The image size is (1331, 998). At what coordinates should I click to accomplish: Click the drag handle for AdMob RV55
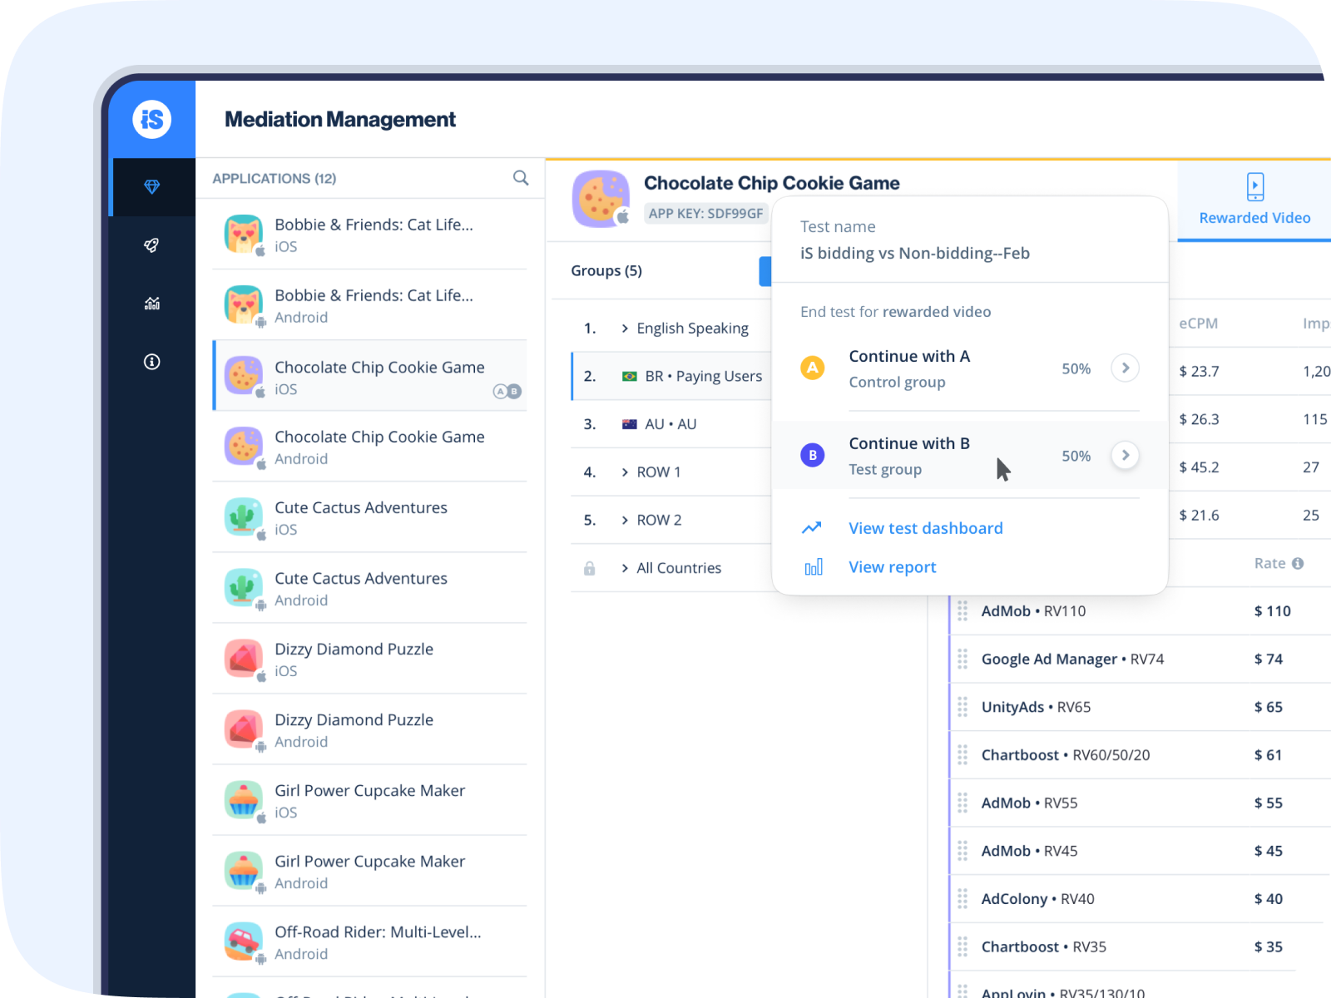click(x=962, y=803)
